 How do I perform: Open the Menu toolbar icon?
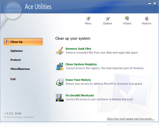[x=88, y=19]
